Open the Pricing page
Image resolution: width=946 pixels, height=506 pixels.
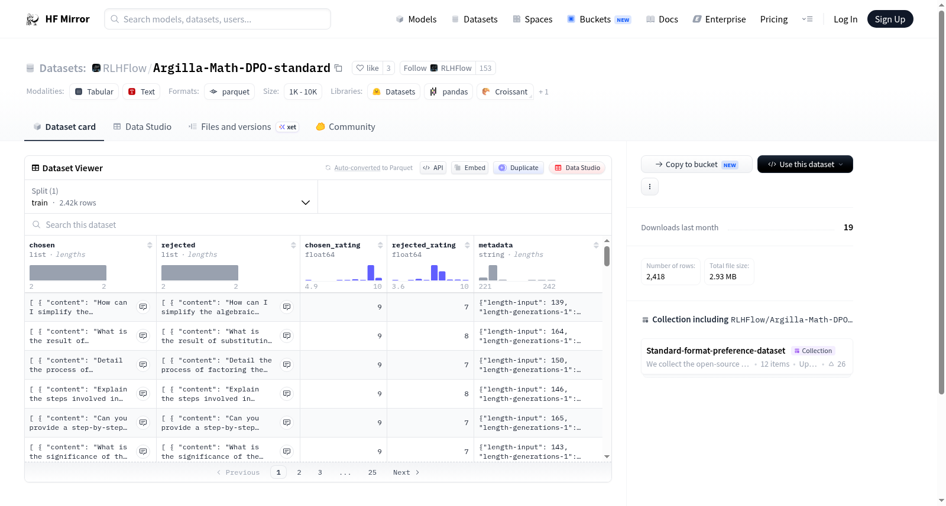(x=774, y=19)
